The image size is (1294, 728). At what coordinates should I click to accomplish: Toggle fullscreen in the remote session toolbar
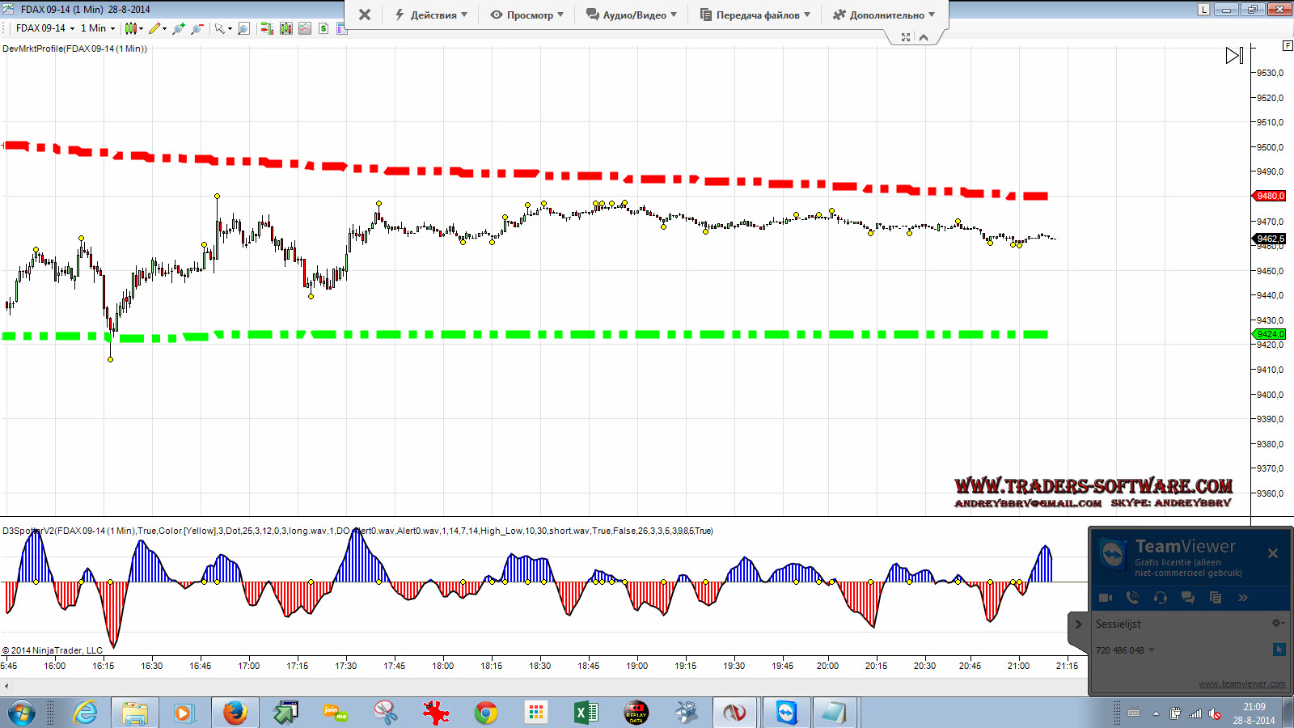906,37
